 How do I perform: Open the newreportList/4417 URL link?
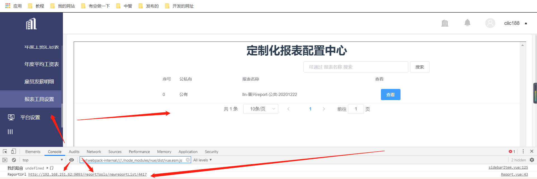87,174
